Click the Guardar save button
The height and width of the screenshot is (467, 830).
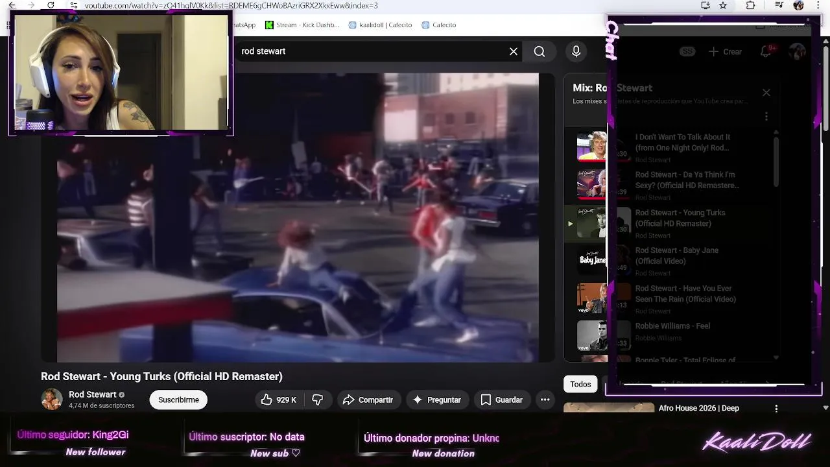(x=501, y=400)
